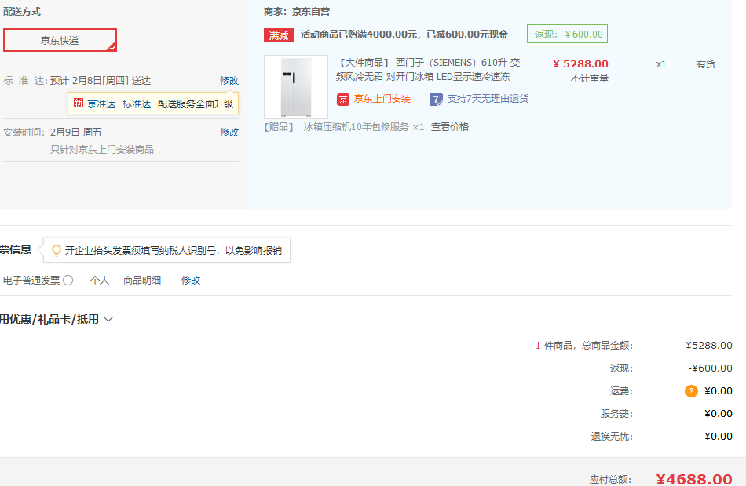Click the lightbulb tip icon in invoice notice
The height and width of the screenshot is (486, 746).
56,250
